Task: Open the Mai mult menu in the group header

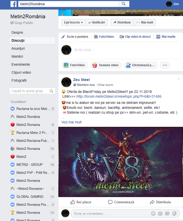Action: [145, 22]
